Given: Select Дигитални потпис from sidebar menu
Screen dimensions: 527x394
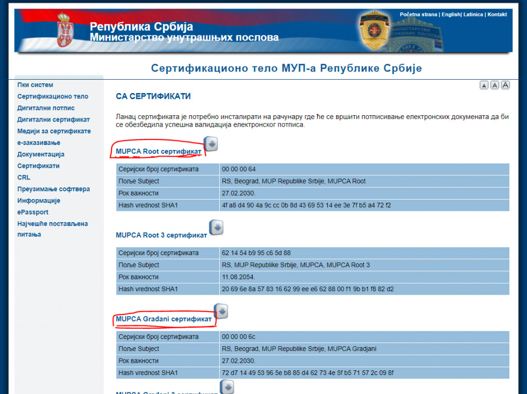Looking at the screenshot, I should coord(46,108).
